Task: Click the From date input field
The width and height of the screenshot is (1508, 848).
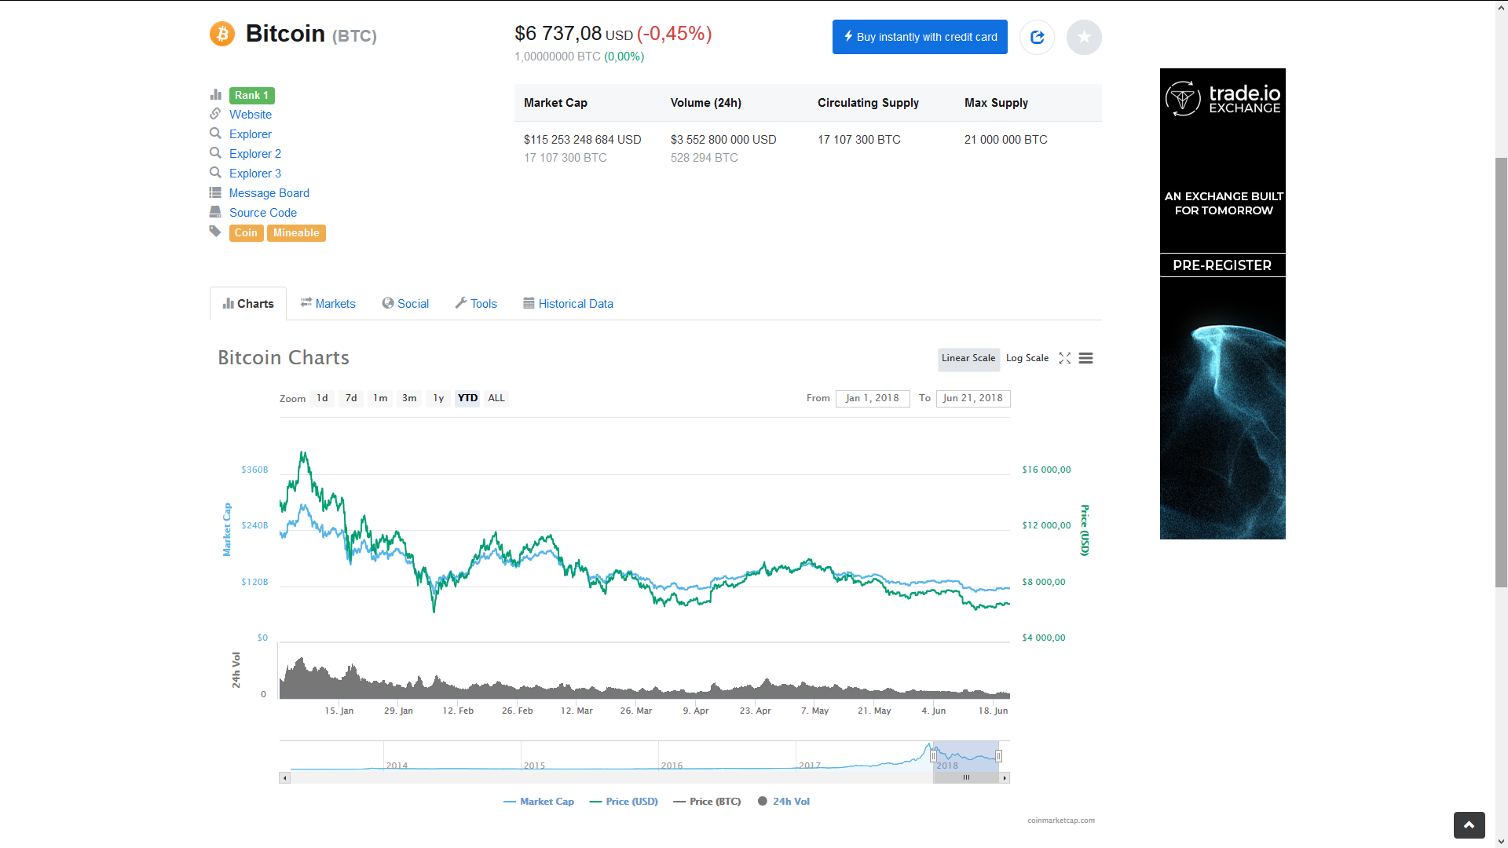Action: pos(872,398)
